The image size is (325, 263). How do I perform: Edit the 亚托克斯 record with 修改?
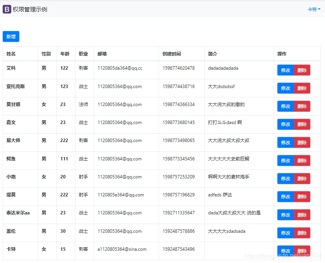point(285,88)
